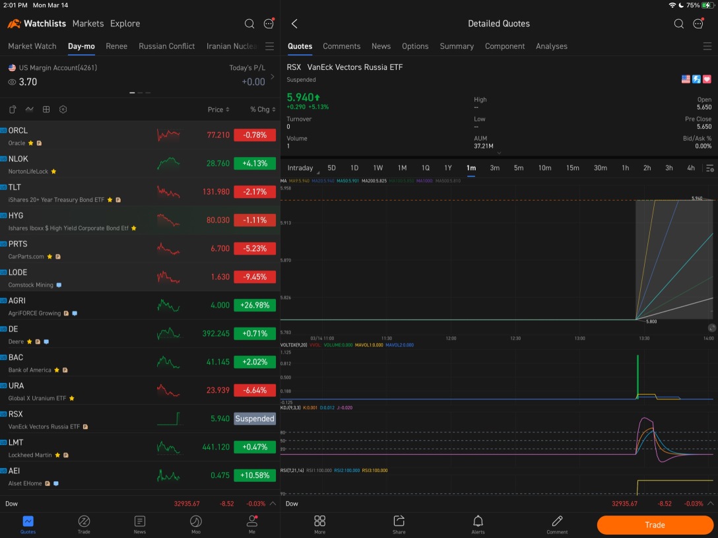
Task: Toggle the Suspended badge on the RSX row
Action: pos(255,419)
